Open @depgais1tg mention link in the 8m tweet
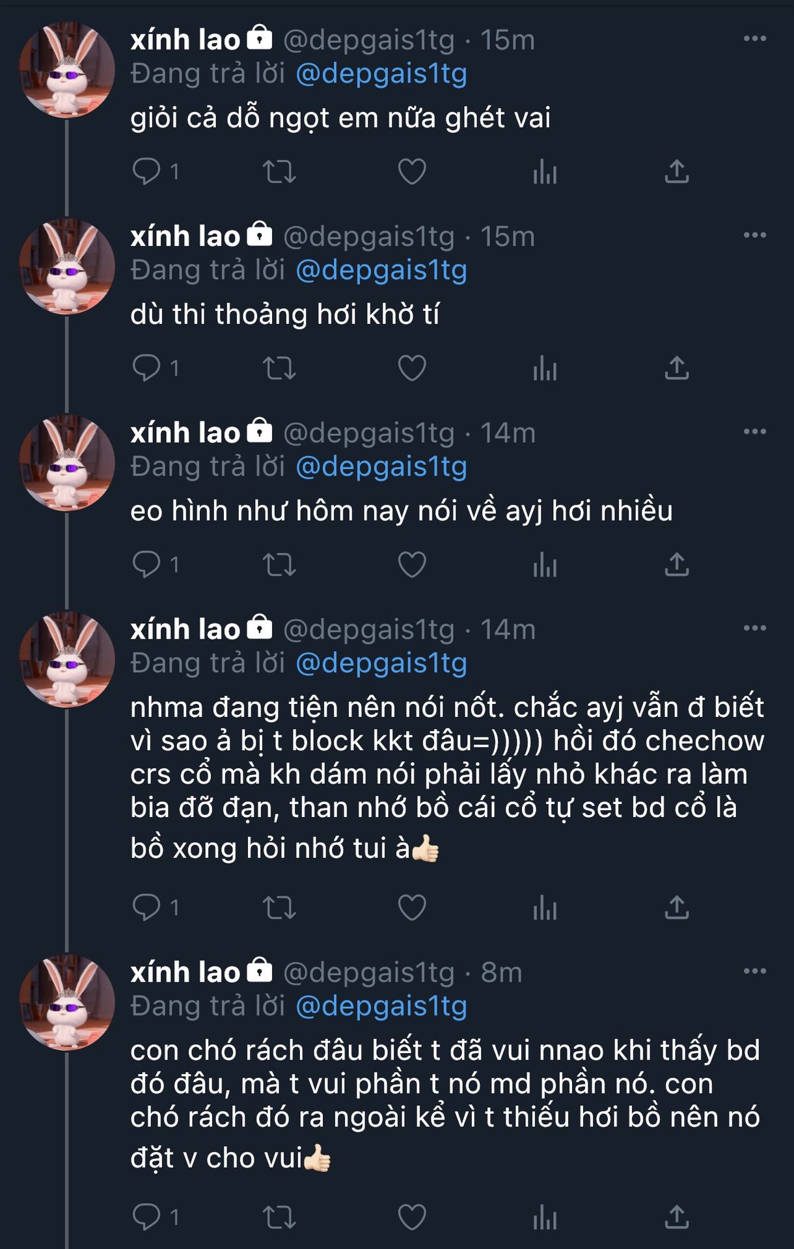The width and height of the screenshot is (794, 1249). pos(381,1006)
